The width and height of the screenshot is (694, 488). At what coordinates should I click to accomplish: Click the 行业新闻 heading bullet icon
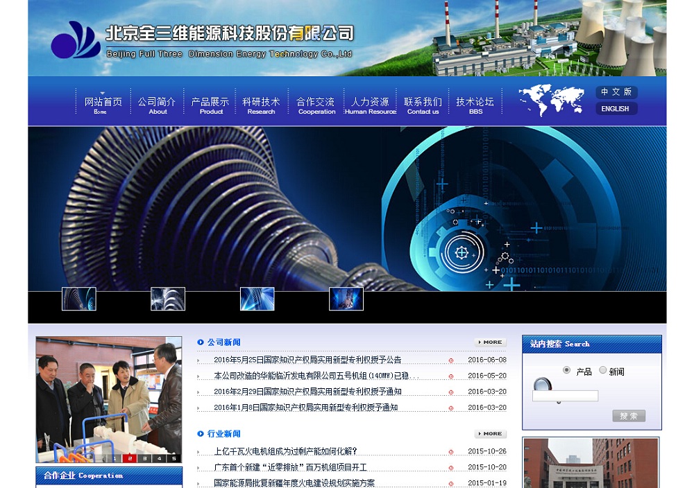coord(201,434)
